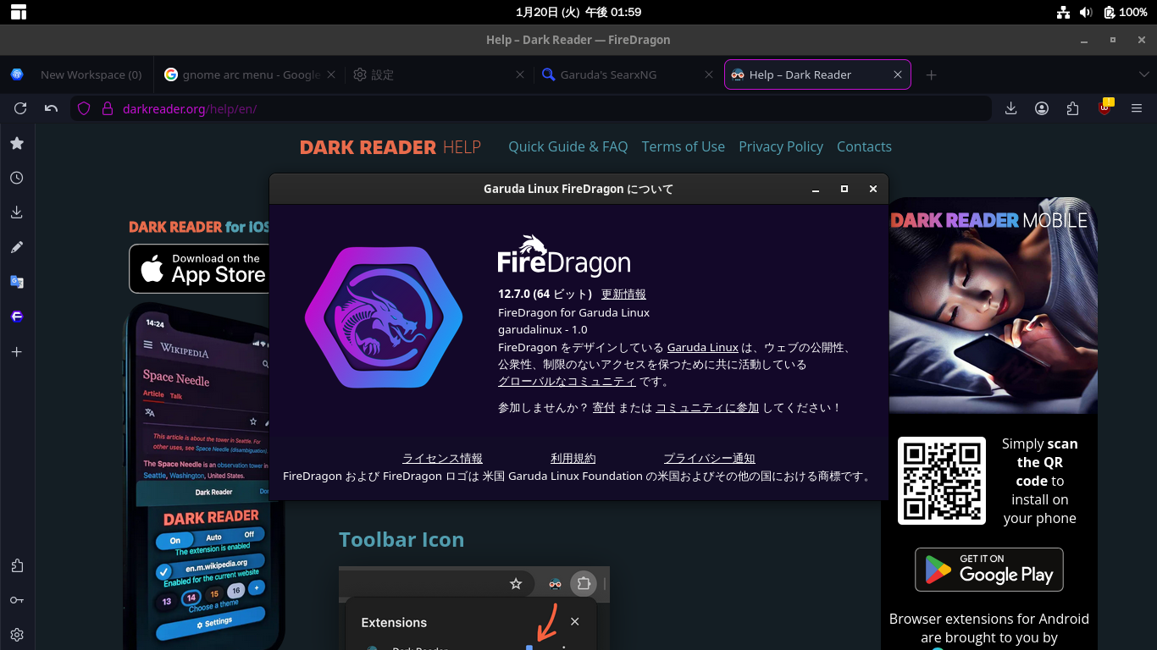The image size is (1157, 650).
Task: Open the GNOME activities overview icon
Action: tap(18, 12)
